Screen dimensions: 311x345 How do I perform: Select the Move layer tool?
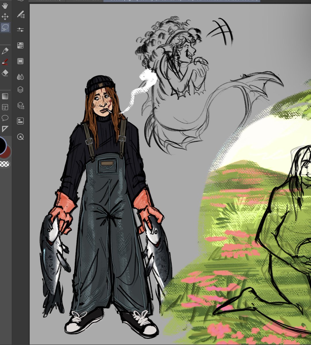pyautogui.click(x=5, y=16)
